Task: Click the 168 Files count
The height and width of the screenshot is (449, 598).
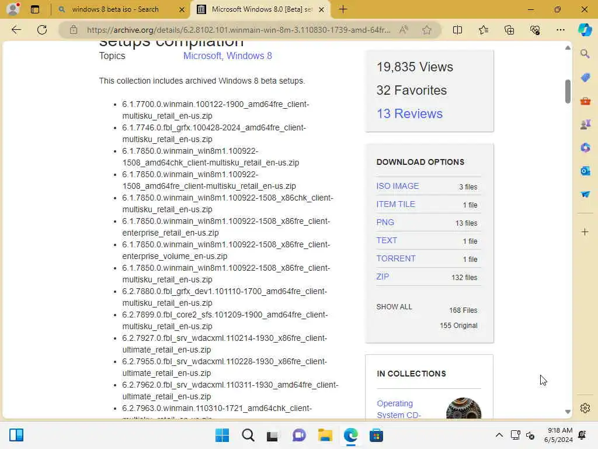Action: pyautogui.click(x=463, y=310)
